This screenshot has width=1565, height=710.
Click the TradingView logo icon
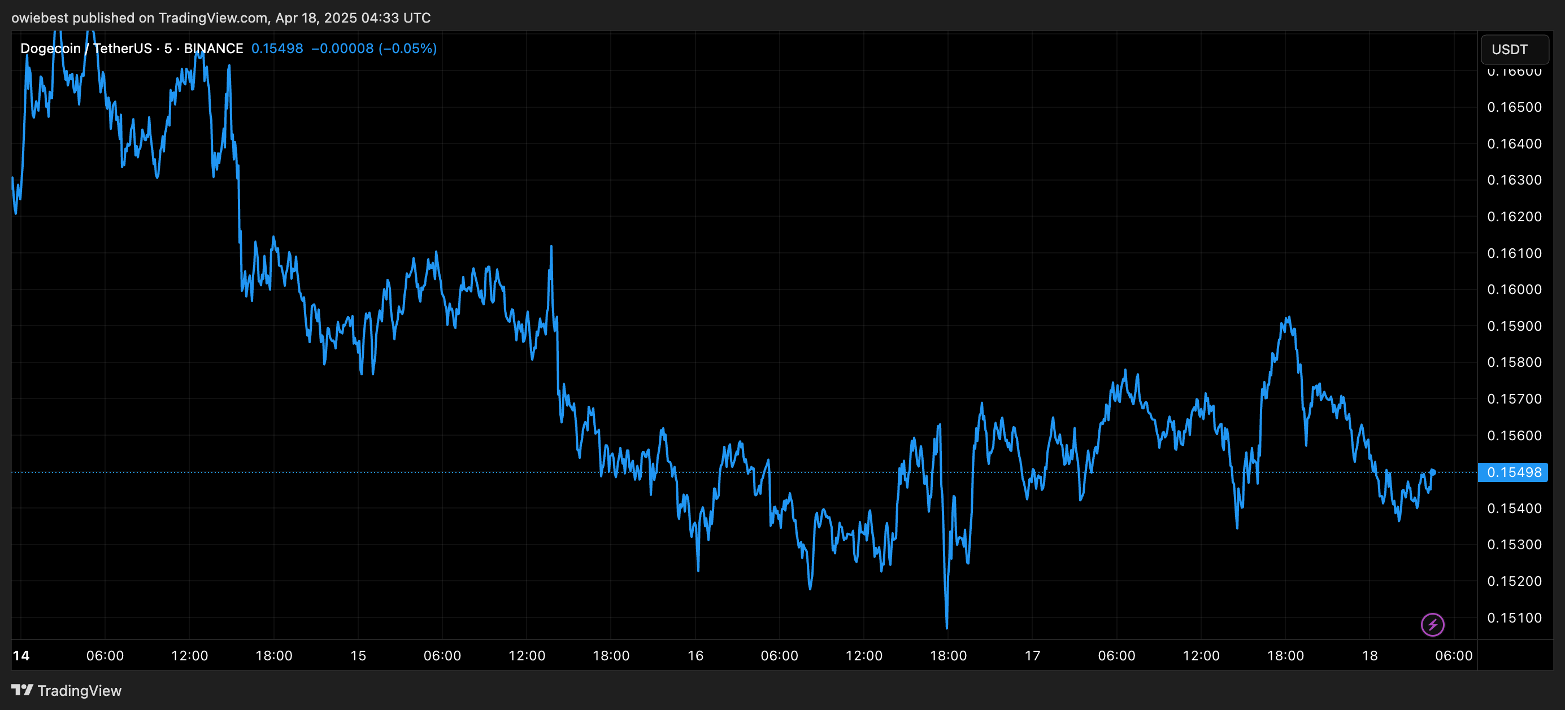tap(22, 690)
